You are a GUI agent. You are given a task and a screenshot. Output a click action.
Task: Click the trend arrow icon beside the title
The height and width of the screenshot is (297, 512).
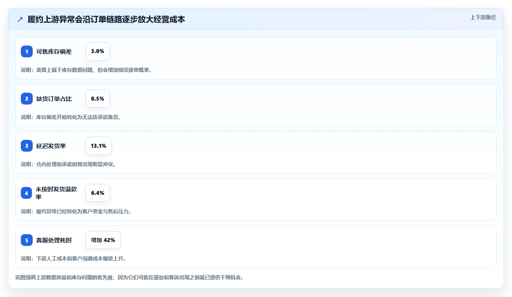(x=20, y=19)
